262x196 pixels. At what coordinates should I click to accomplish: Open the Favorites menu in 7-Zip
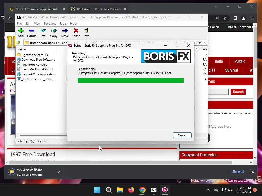tap(50, 24)
